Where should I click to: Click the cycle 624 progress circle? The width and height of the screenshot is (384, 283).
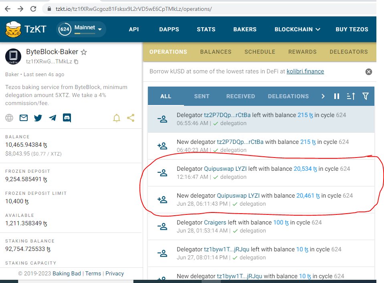(x=65, y=29)
